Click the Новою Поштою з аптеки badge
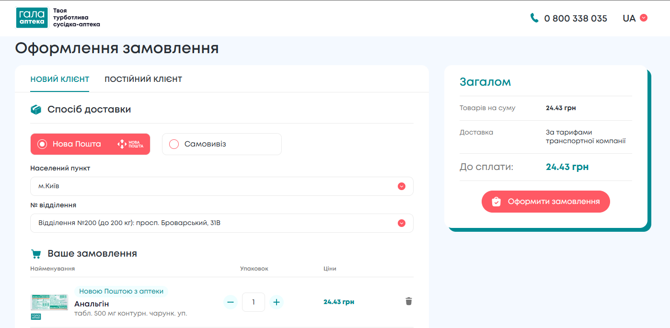The image size is (670, 328). [x=121, y=291]
